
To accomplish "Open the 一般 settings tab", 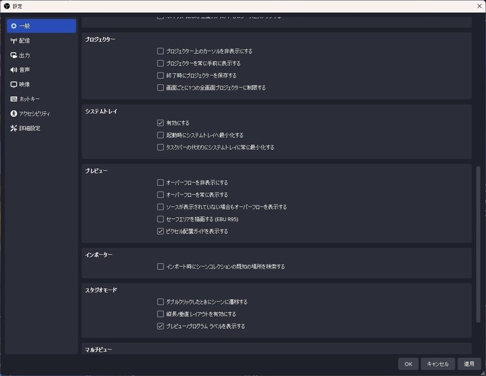I will tap(41, 26).
